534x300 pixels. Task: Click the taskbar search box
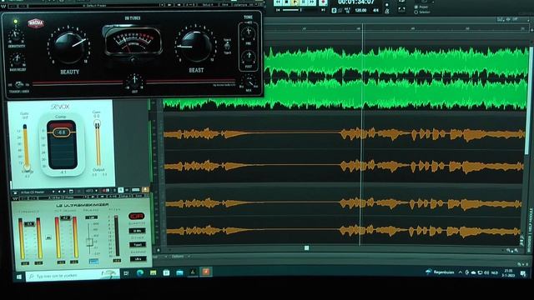(x=73, y=275)
